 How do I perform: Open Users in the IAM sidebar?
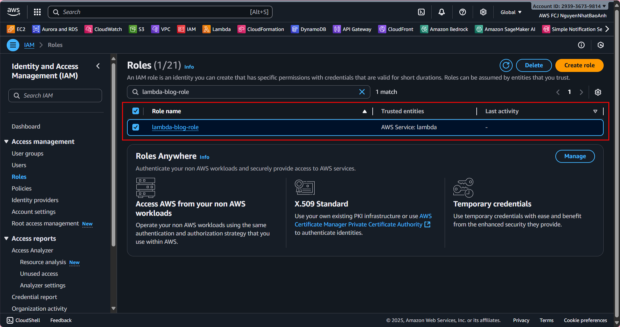tap(19, 165)
